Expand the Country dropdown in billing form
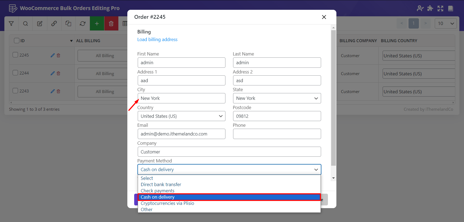This screenshot has width=464, height=222. 181,116
